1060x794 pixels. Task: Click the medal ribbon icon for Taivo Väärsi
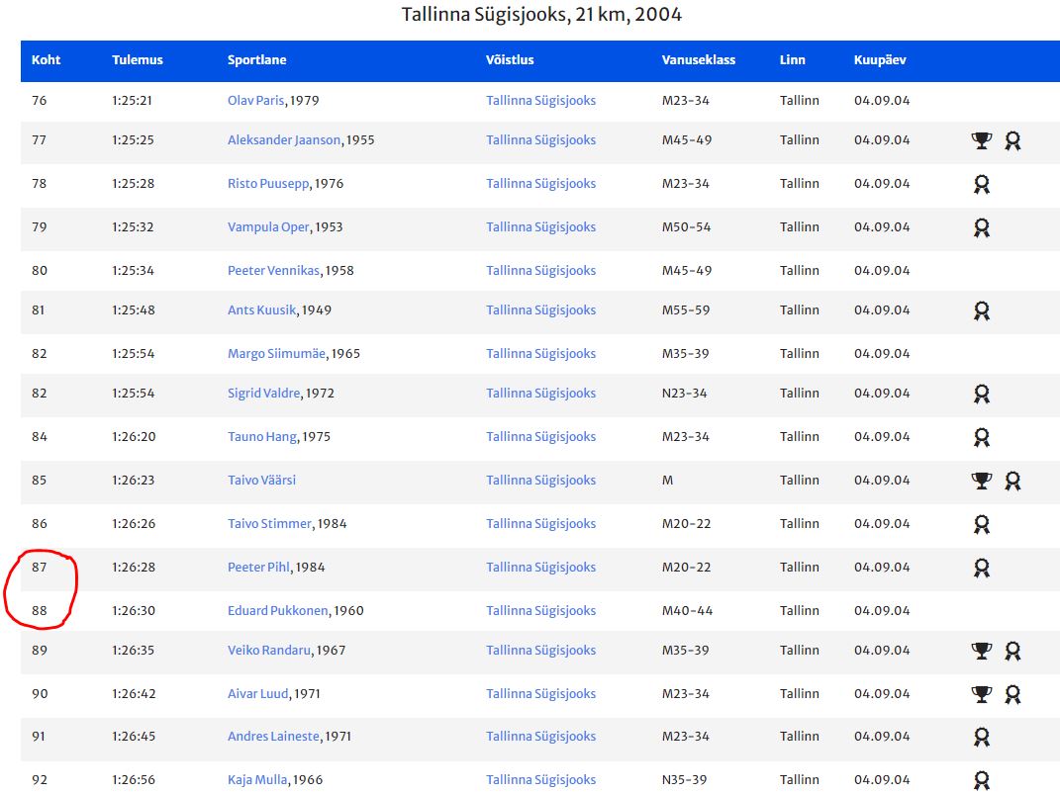tap(1012, 481)
